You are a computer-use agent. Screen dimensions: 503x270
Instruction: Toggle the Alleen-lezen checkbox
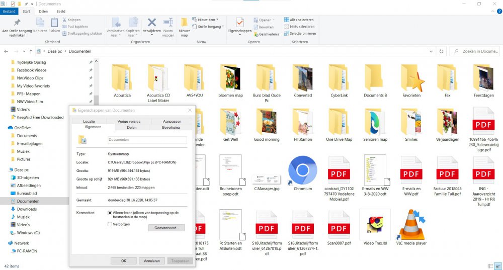click(x=110, y=213)
